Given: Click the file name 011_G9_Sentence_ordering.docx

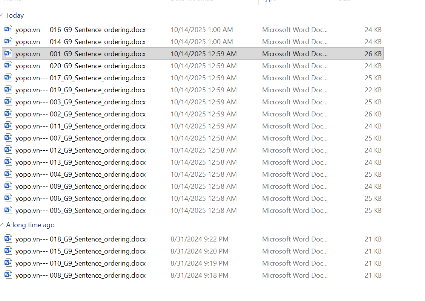Looking at the screenshot, I should pos(80,126).
